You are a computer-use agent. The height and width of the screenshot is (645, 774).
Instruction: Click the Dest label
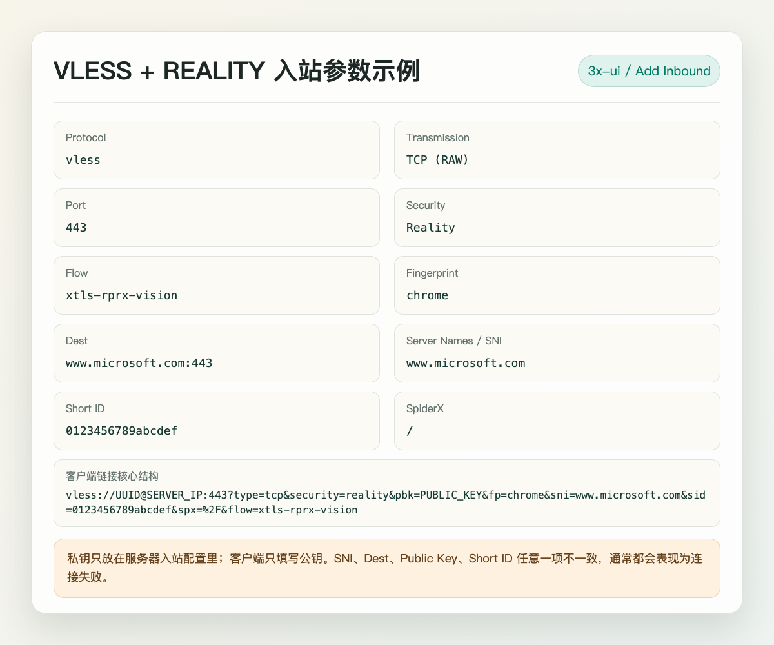point(77,341)
